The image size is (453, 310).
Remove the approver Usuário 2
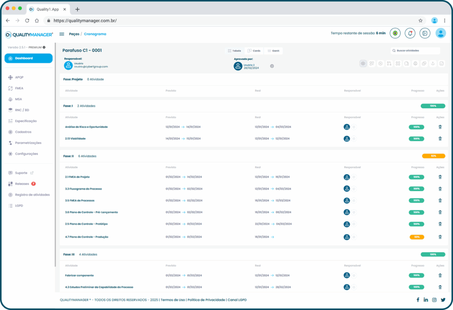point(272,66)
